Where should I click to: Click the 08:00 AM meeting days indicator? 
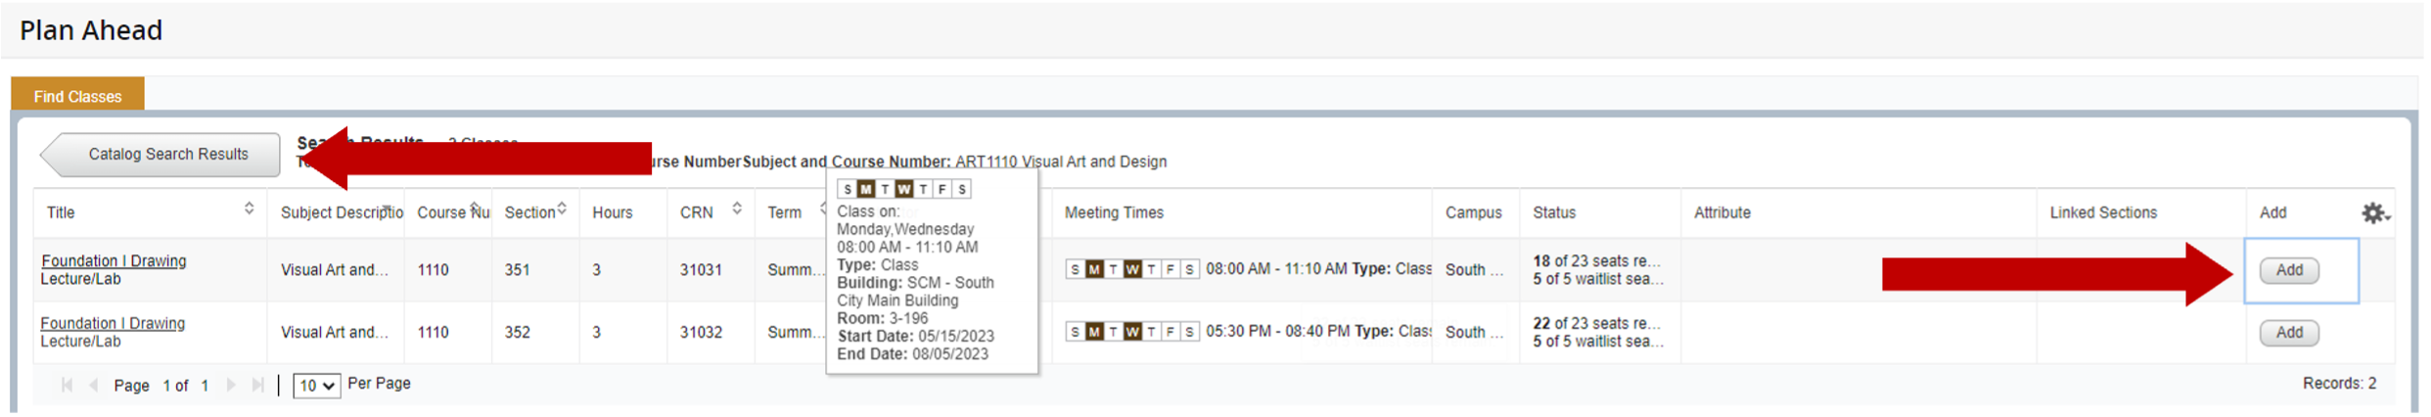pos(1132,269)
